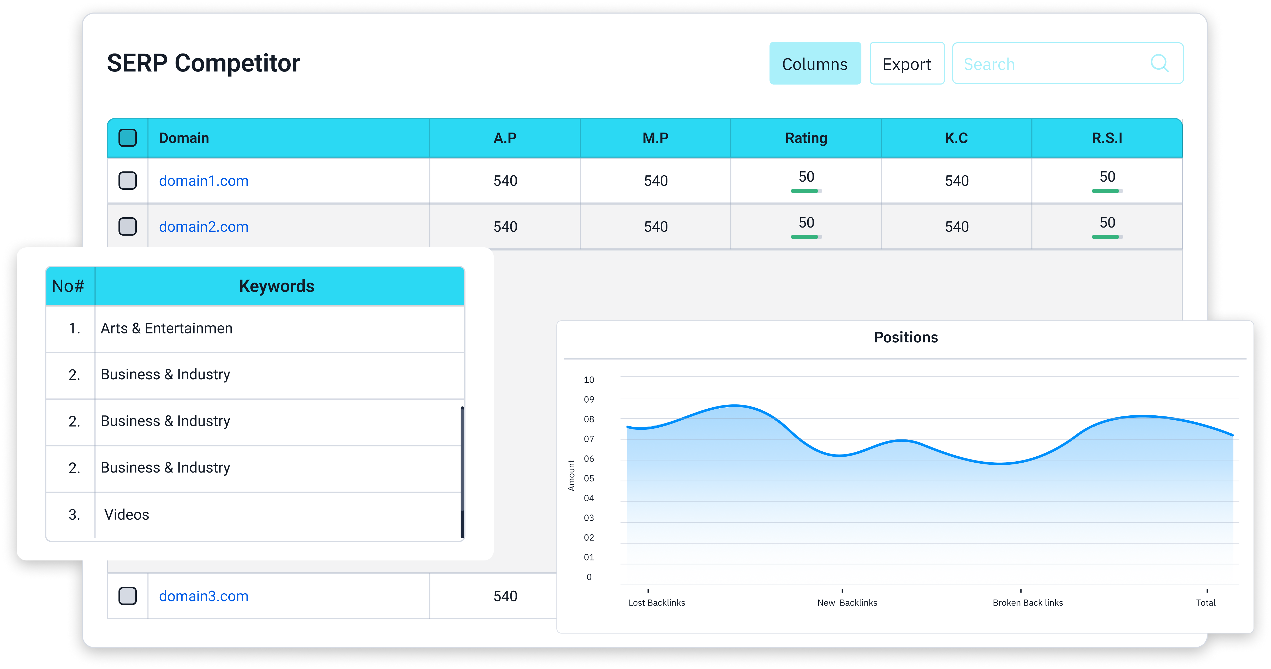Click domain1.com Rating progress bar
This screenshot has width=1271, height=669.
806,191
